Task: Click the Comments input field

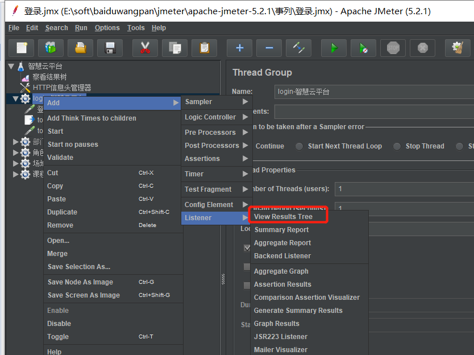Action: tap(374, 112)
